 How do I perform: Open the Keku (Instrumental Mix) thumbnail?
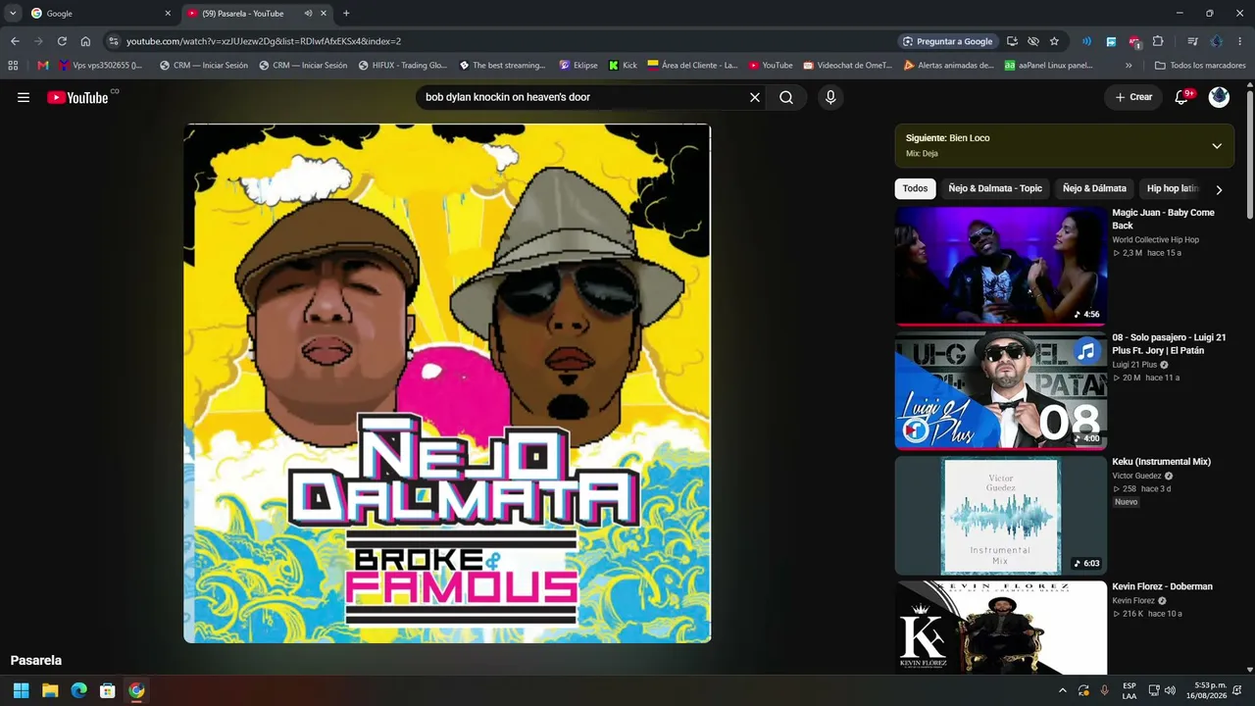coord(1000,515)
